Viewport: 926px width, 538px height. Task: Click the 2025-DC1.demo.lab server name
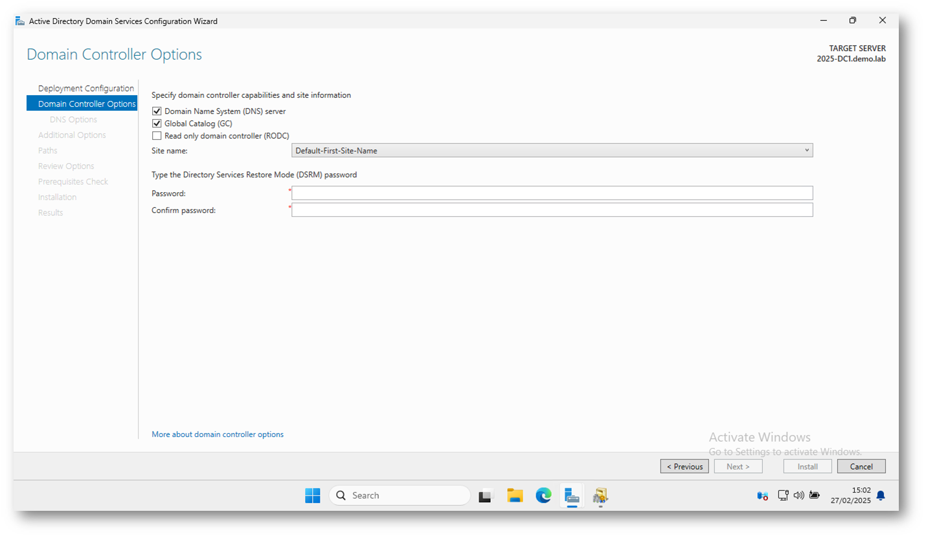point(851,58)
